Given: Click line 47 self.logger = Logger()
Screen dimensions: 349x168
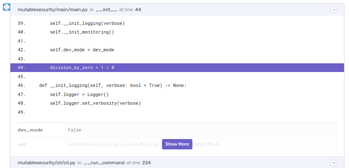Looking at the screenshot, I should (79, 94).
